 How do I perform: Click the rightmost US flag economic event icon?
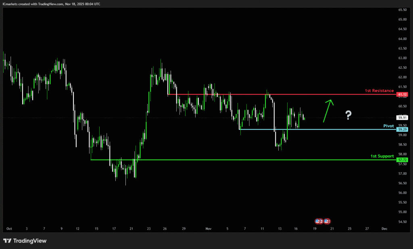(327, 221)
